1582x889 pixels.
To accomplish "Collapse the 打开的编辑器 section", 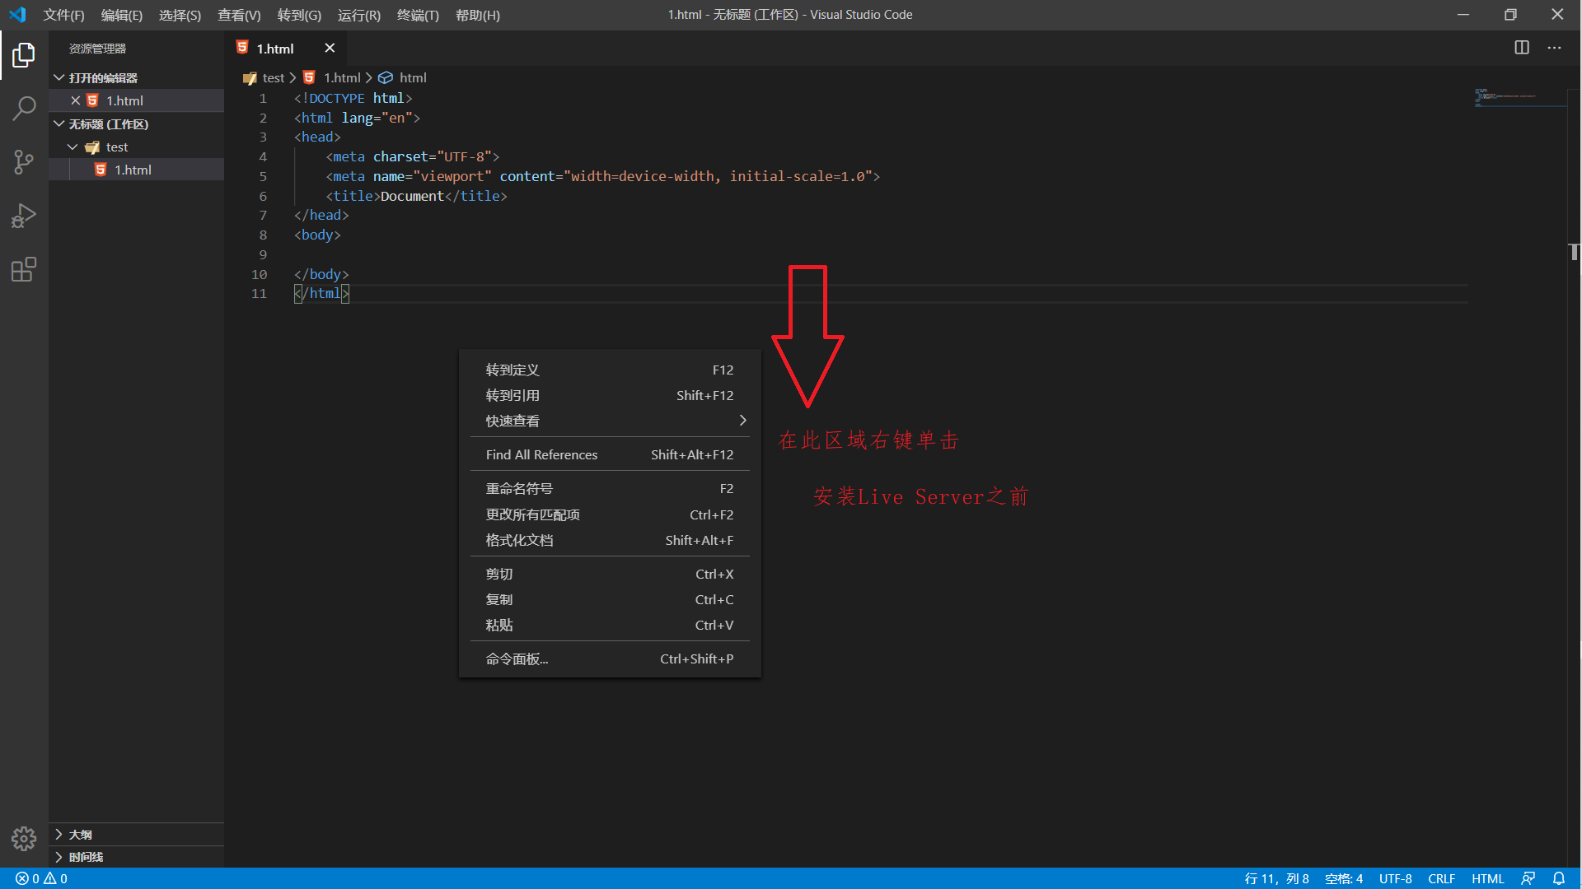I will 59,77.
